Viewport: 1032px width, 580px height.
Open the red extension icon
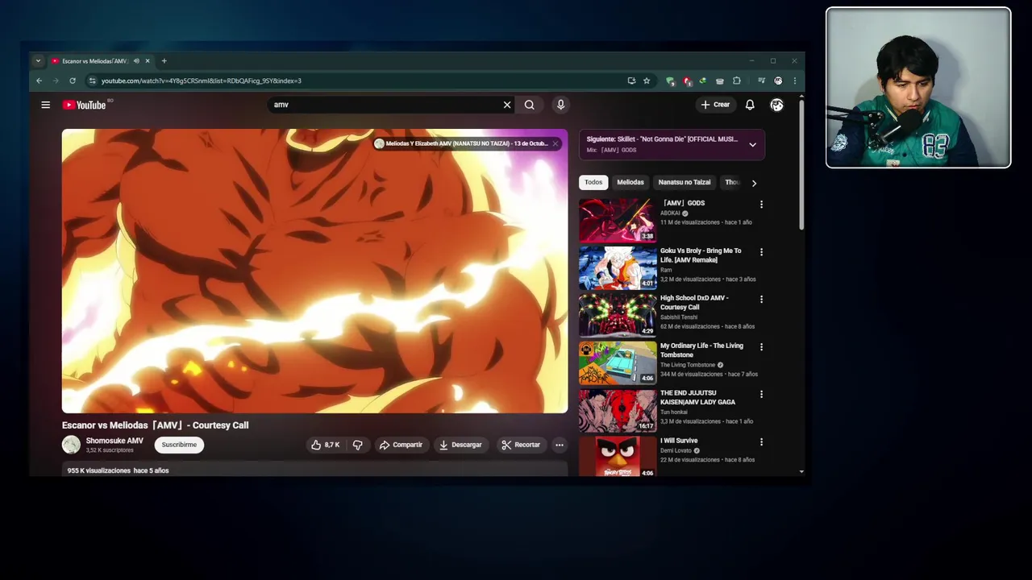pyautogui.click(x=687, y=81)
